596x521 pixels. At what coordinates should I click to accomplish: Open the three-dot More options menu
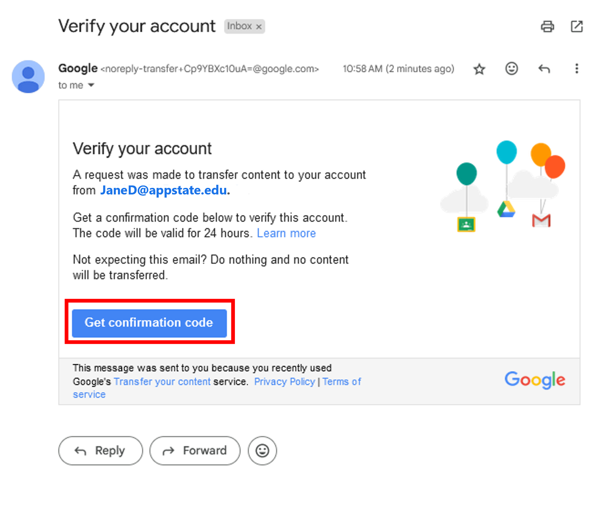(x=576, y=69)
